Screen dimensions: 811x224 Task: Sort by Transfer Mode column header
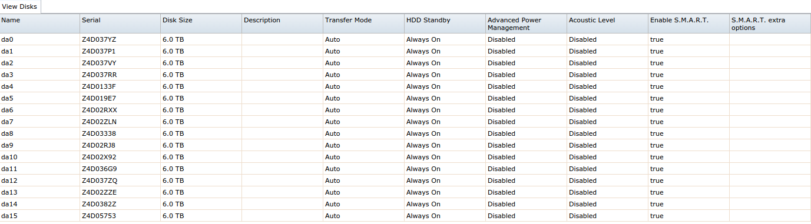pyautogui.click(x=364, y=24)
